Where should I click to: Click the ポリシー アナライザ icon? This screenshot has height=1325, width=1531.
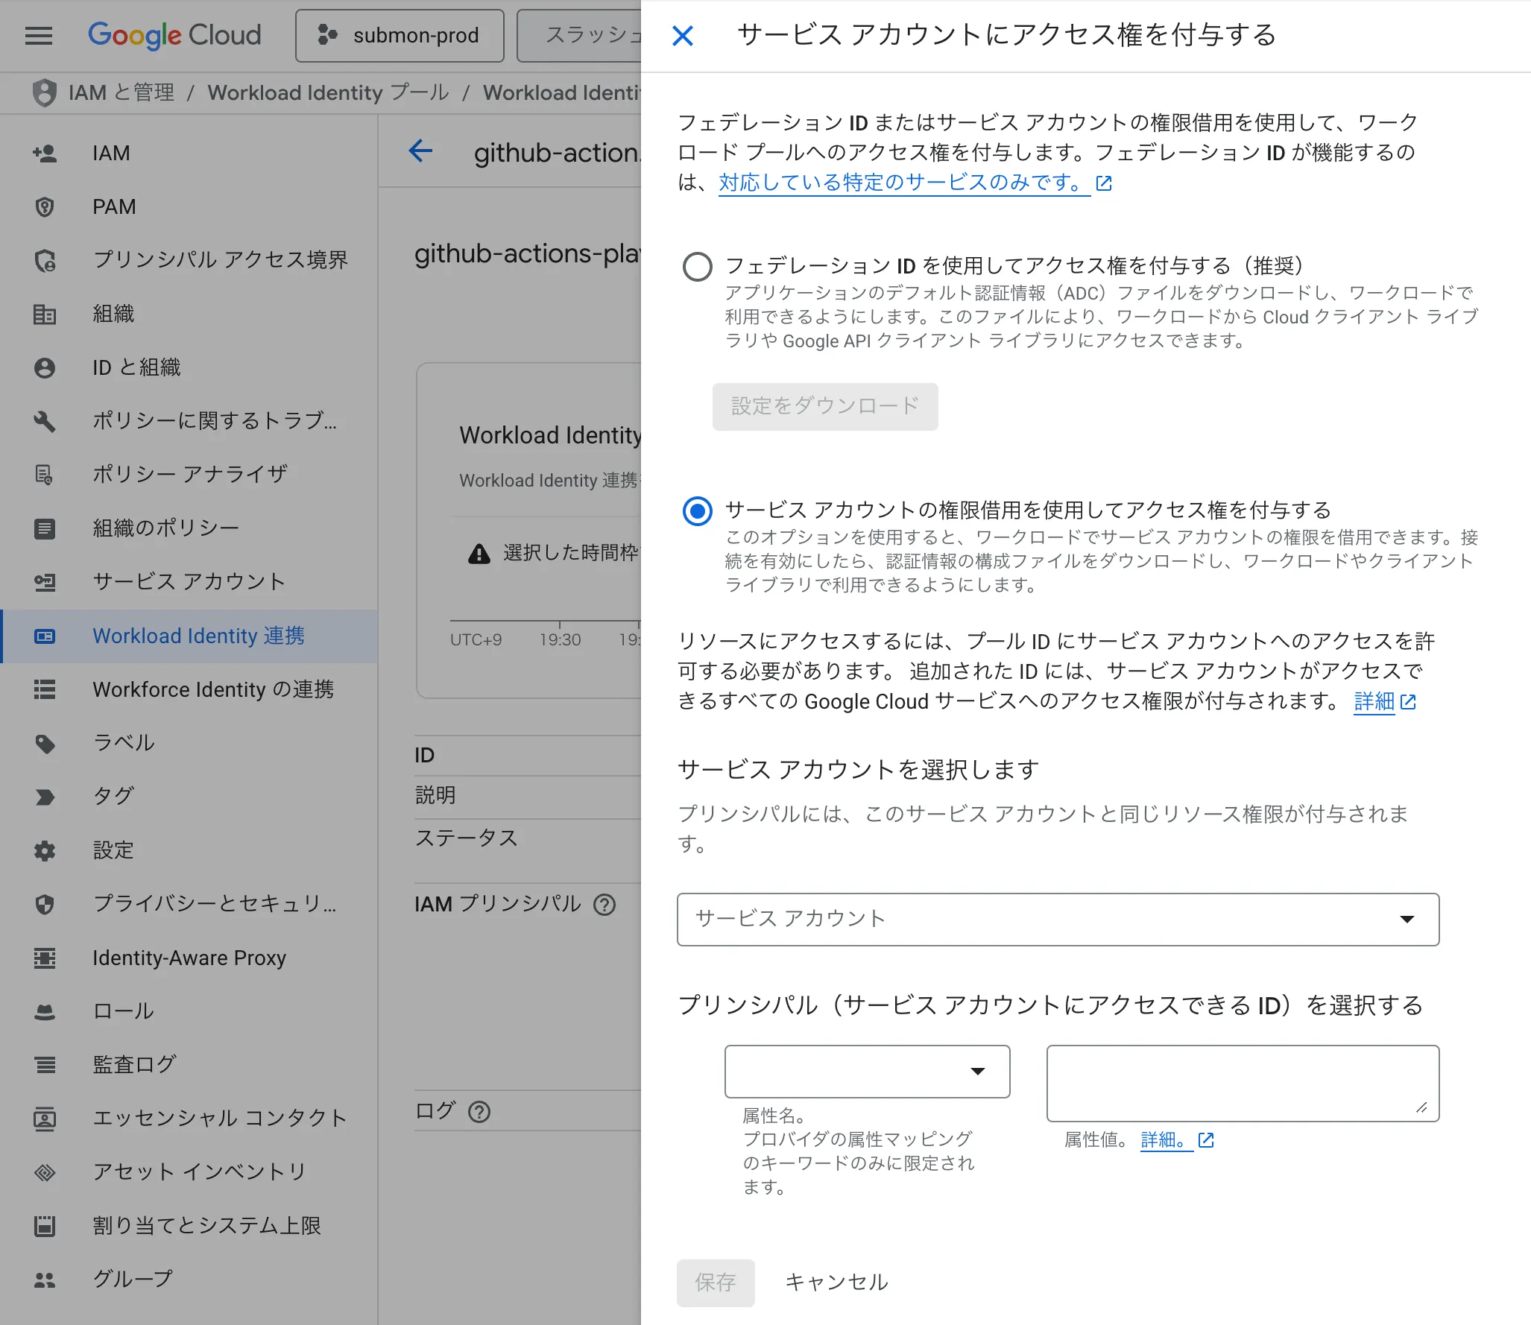45,475
